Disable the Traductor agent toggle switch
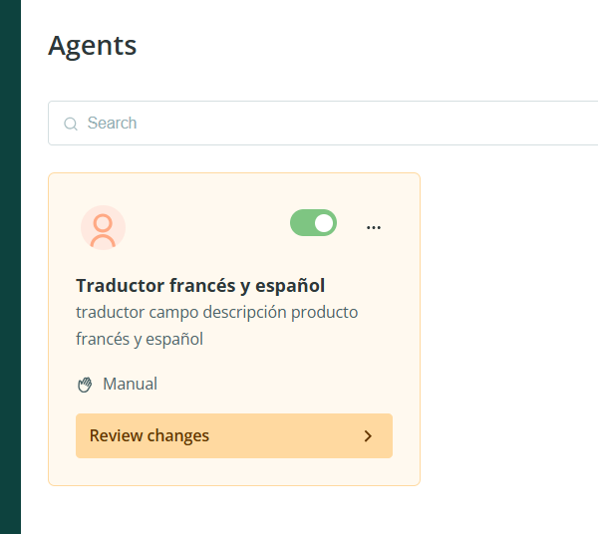The height and width of the screenshot is (534, 598). 313,223
